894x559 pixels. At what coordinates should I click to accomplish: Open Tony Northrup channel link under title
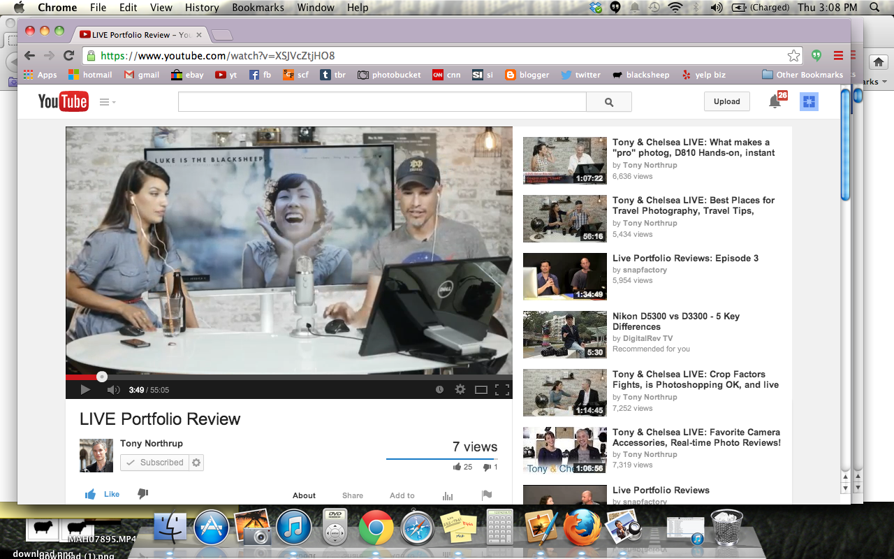tap(152, 443)
